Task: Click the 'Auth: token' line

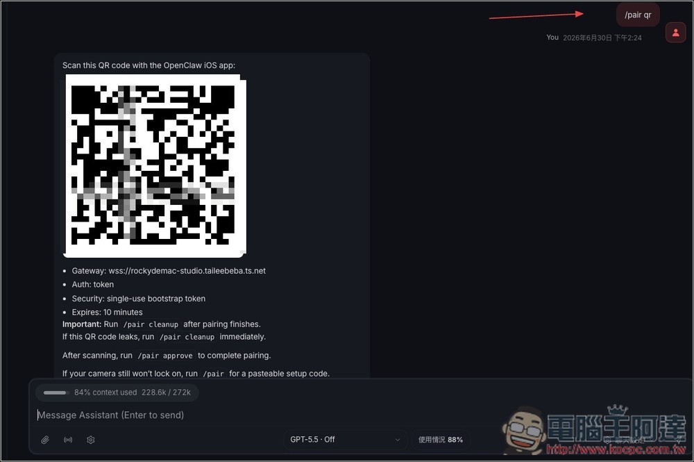Action: (x=93, y=284)
